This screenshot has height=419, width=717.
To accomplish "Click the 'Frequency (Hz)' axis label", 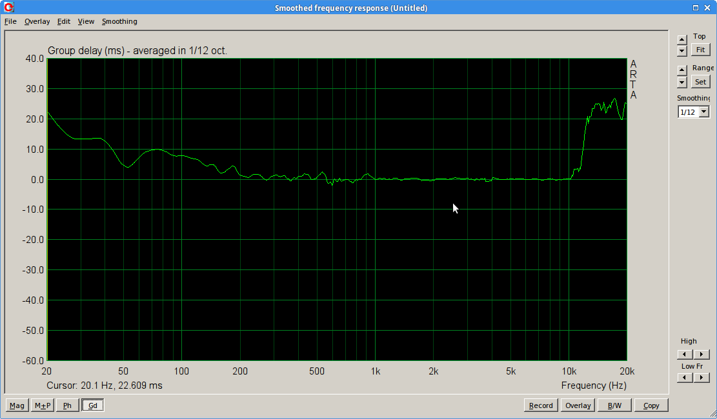I will 594,385.
